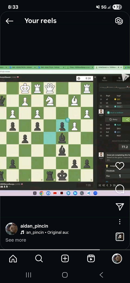Switch to the Chess: 1WillNeverResign browser tab
Image resolution: width=130 pixels, height=283 pixels.
(x=80, y=67)
